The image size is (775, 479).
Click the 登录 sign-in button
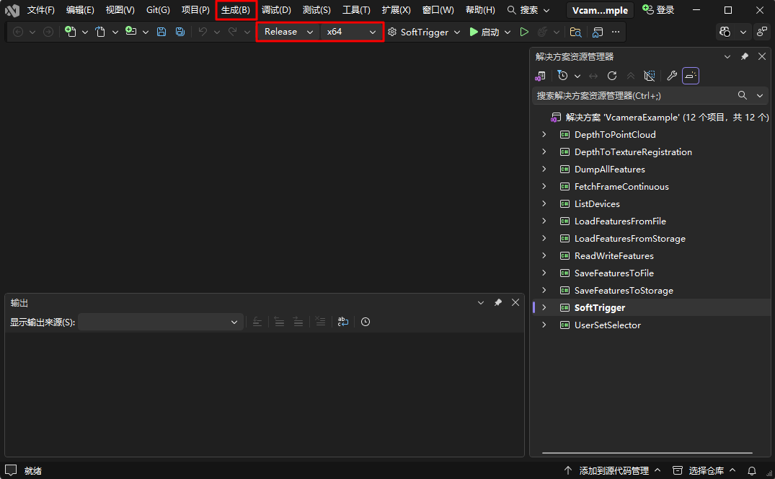point(658,10)
